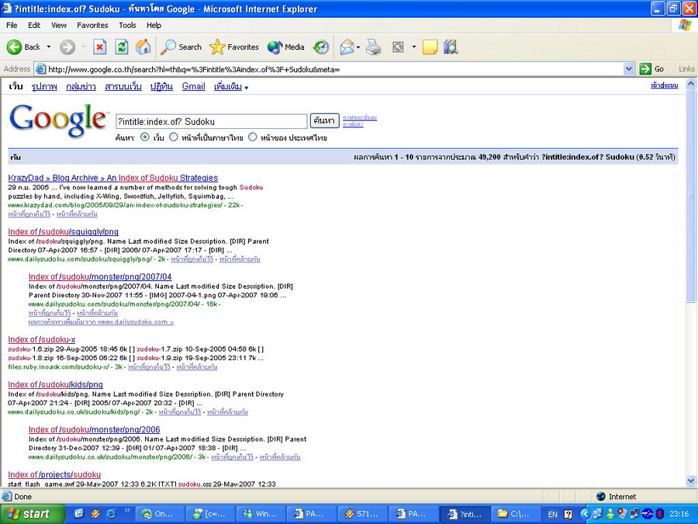This screenshot has height=524, width=698.
Task: Click the scrollbar down arrow
Action: [x=690, y=481]
